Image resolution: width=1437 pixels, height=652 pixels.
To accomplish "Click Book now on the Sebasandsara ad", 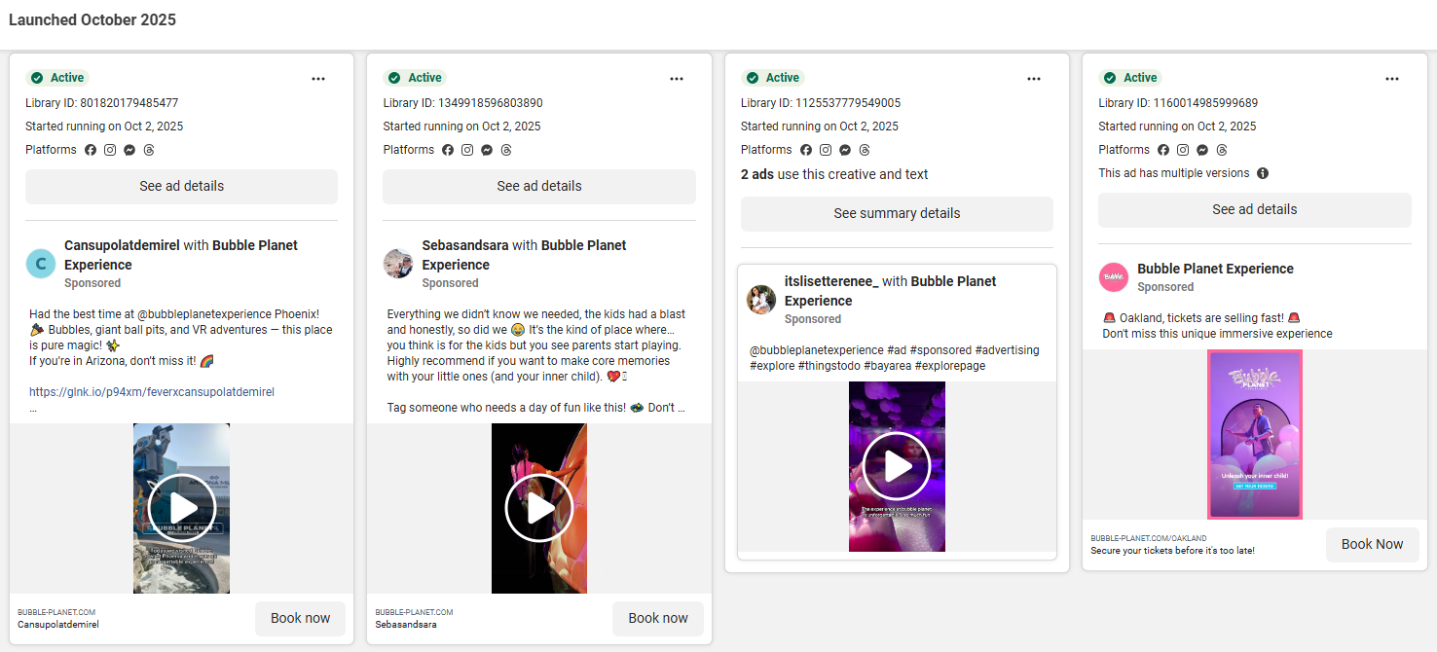I will 658,618.
